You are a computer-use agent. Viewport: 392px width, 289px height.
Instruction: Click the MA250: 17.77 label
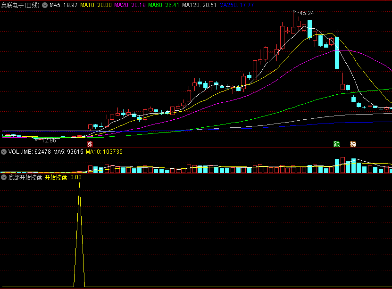point(236,5)
